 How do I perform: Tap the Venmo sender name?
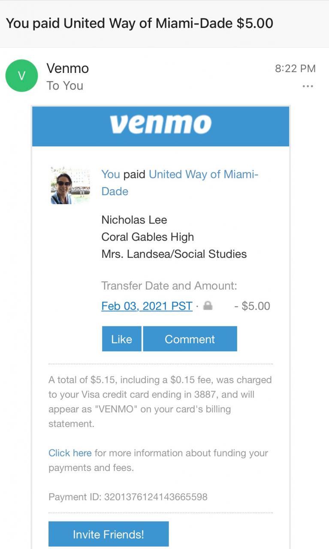[x=67, y=68]
